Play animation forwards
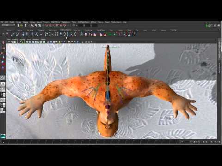Screen dimensions: 222x166 (x=207, y=142)
